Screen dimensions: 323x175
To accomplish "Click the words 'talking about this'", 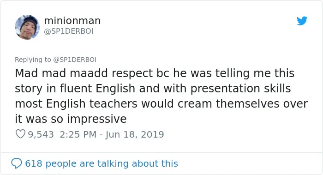I will click(x=138, y=163).
